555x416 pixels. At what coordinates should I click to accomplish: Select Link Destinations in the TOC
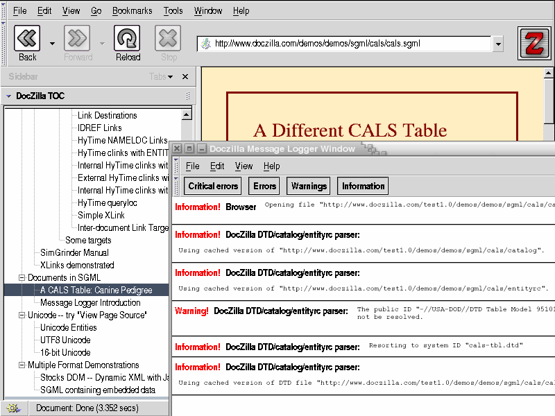108,115
